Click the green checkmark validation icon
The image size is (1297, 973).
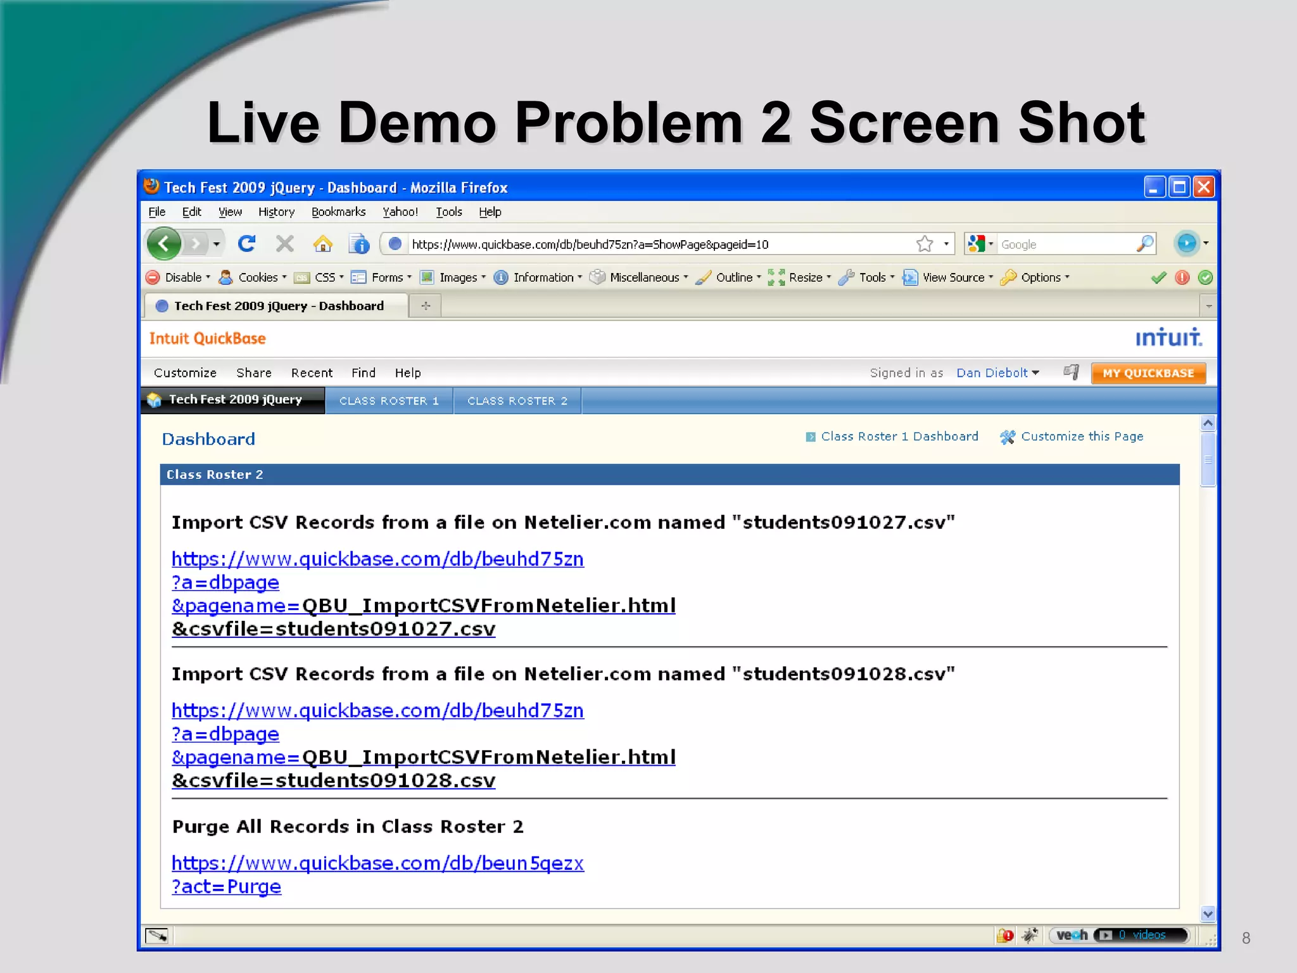(1159, 277)
